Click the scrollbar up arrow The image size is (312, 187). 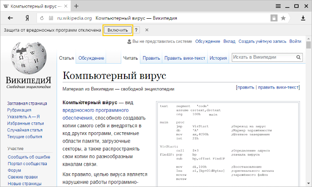point(308,39)
